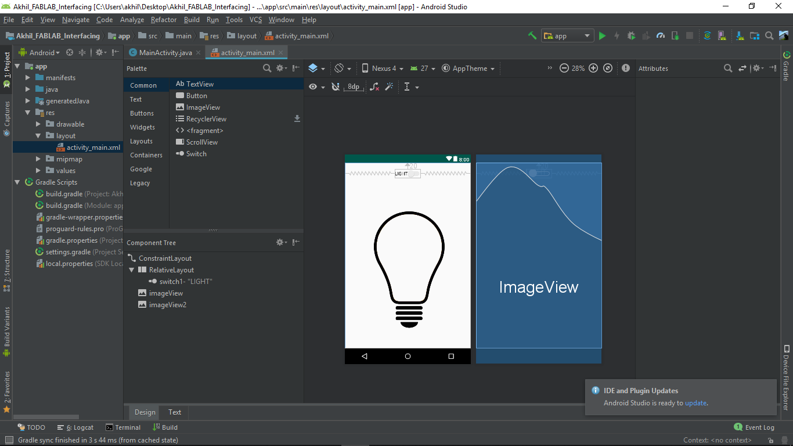Screen dimensions: 793x446
Task: Expand the drawable folder in project tree
Action: tap(38, 124)
